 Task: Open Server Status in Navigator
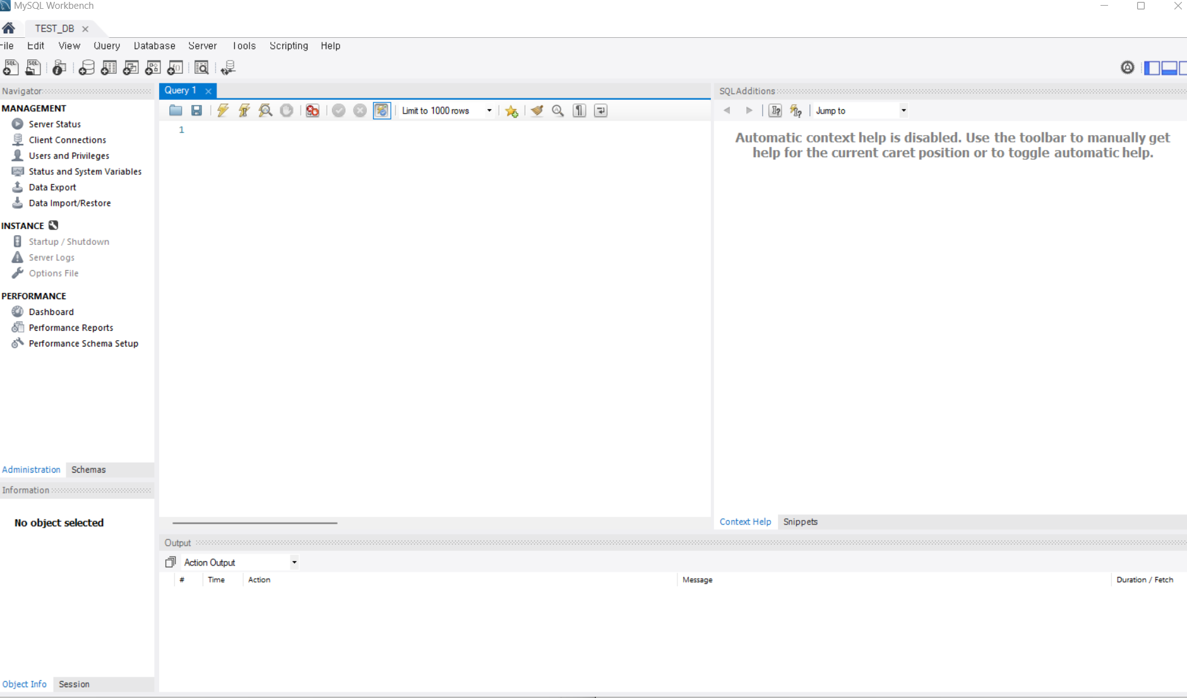coord(54,124)
